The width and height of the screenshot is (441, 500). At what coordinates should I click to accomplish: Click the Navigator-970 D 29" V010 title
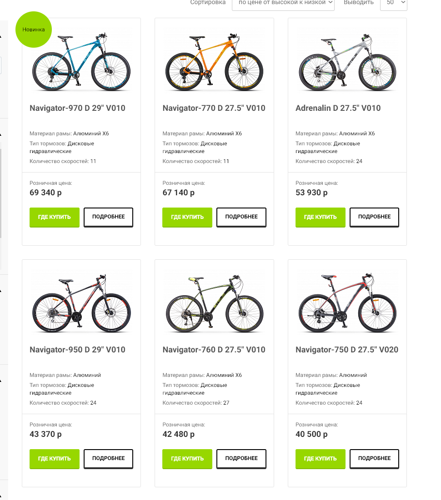click(77, 108)
